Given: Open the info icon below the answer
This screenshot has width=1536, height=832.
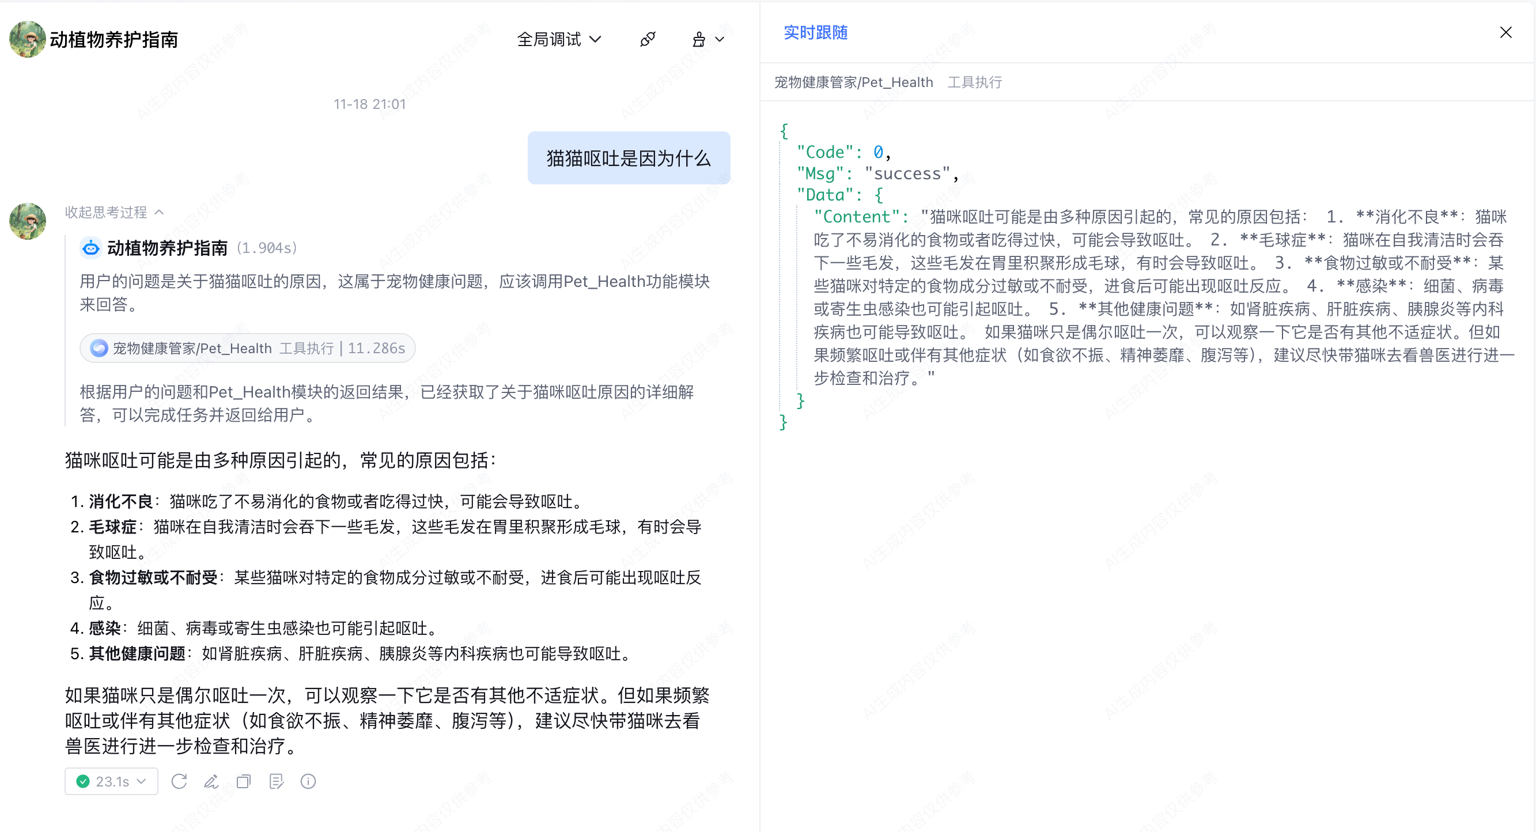Looking at the screenshot, I should click(x=308, y=781).
